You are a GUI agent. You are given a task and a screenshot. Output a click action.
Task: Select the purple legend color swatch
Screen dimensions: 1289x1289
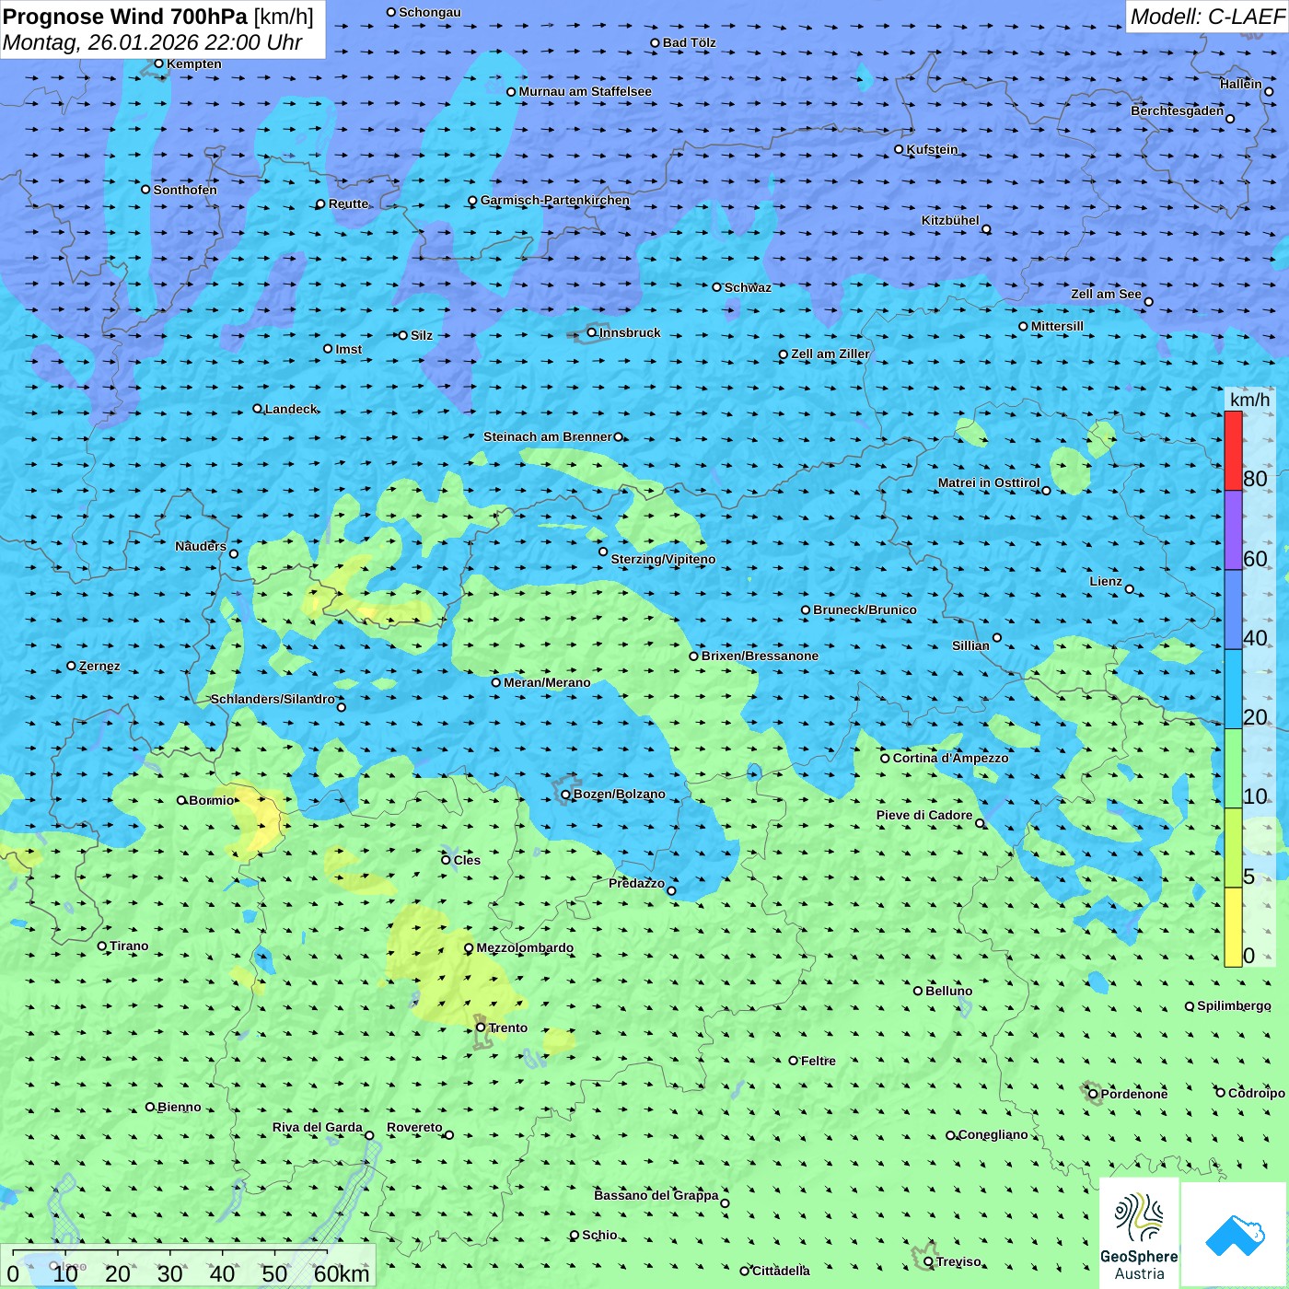pos(1233,530)
